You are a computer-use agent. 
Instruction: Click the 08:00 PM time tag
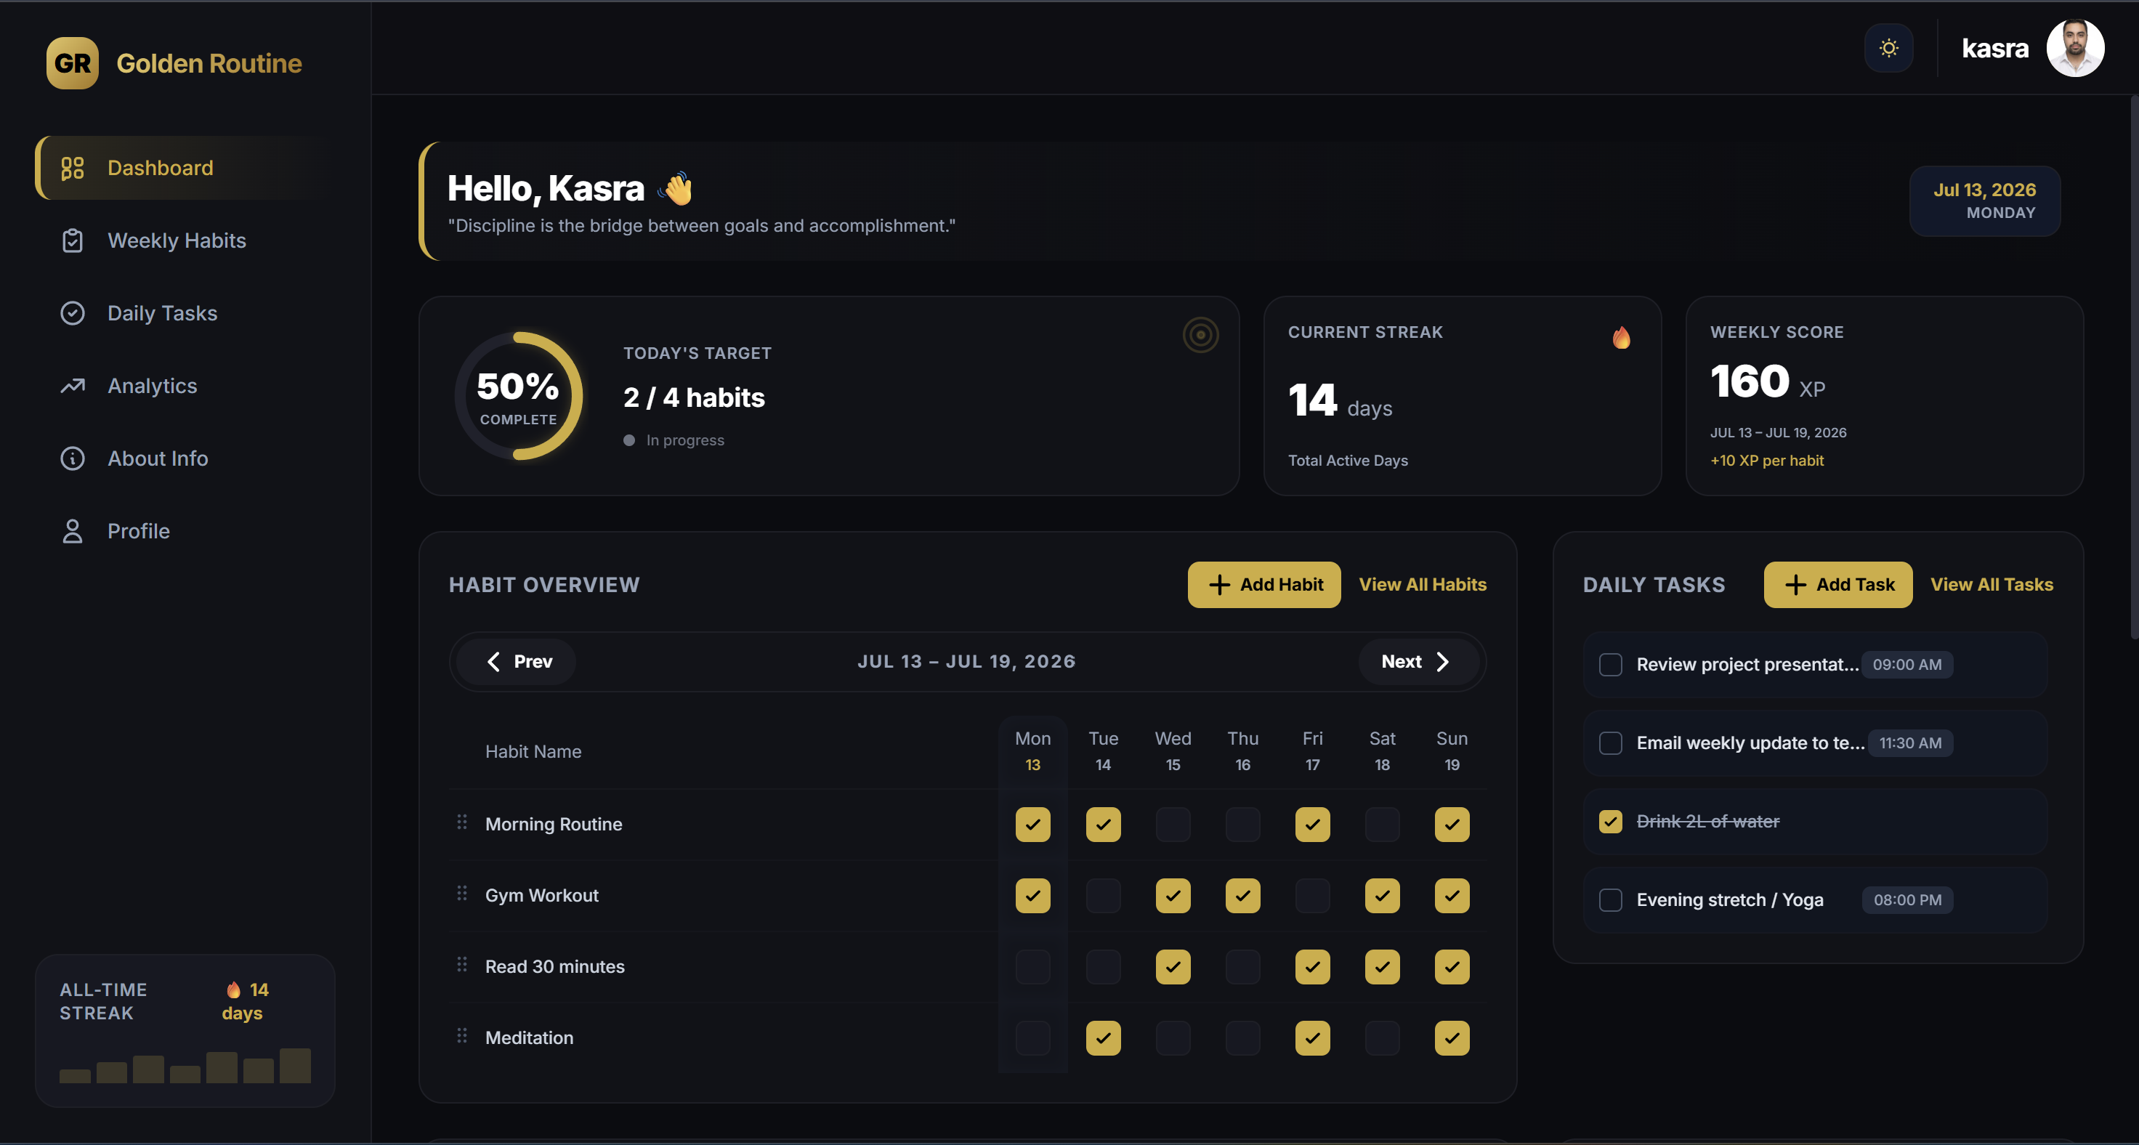coord(1906,900)
